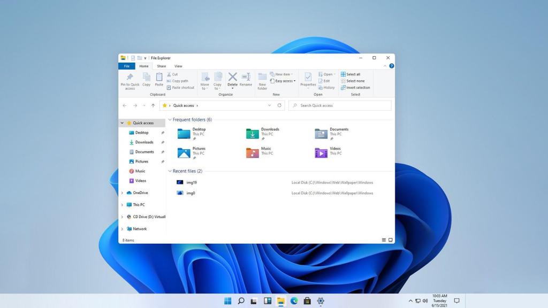Image resolution: width=548 pixels, height=308 pixels.
Task: Open Microsoft Edge from the taskbar
Action: (x=294, y=301)
